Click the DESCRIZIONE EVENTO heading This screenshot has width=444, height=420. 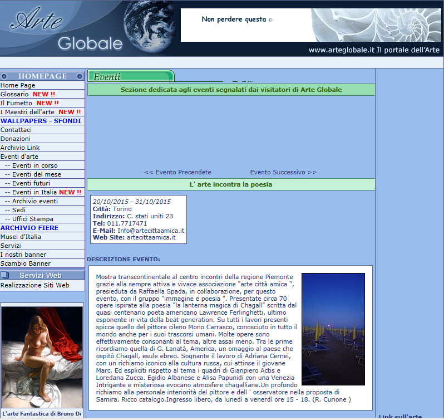click(124, 260)
